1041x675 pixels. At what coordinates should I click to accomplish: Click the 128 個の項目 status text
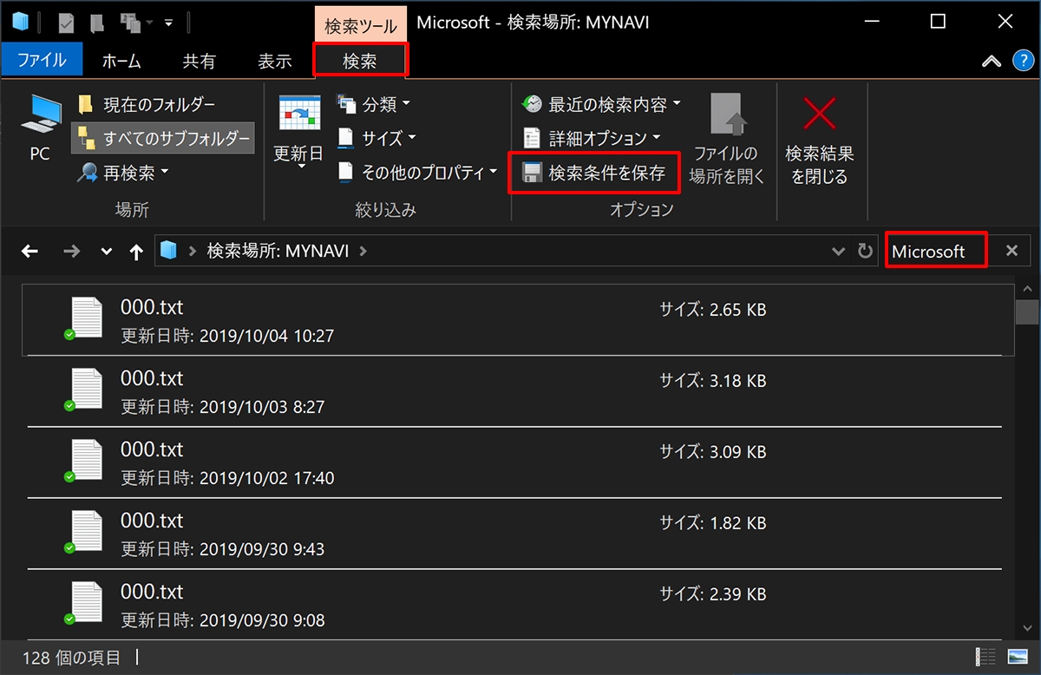pyautogui.click(x=69, y=658)
